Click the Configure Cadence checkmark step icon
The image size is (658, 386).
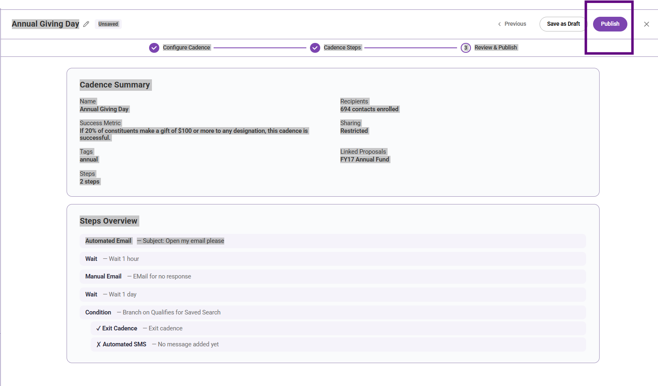click(x=154, y=48)
